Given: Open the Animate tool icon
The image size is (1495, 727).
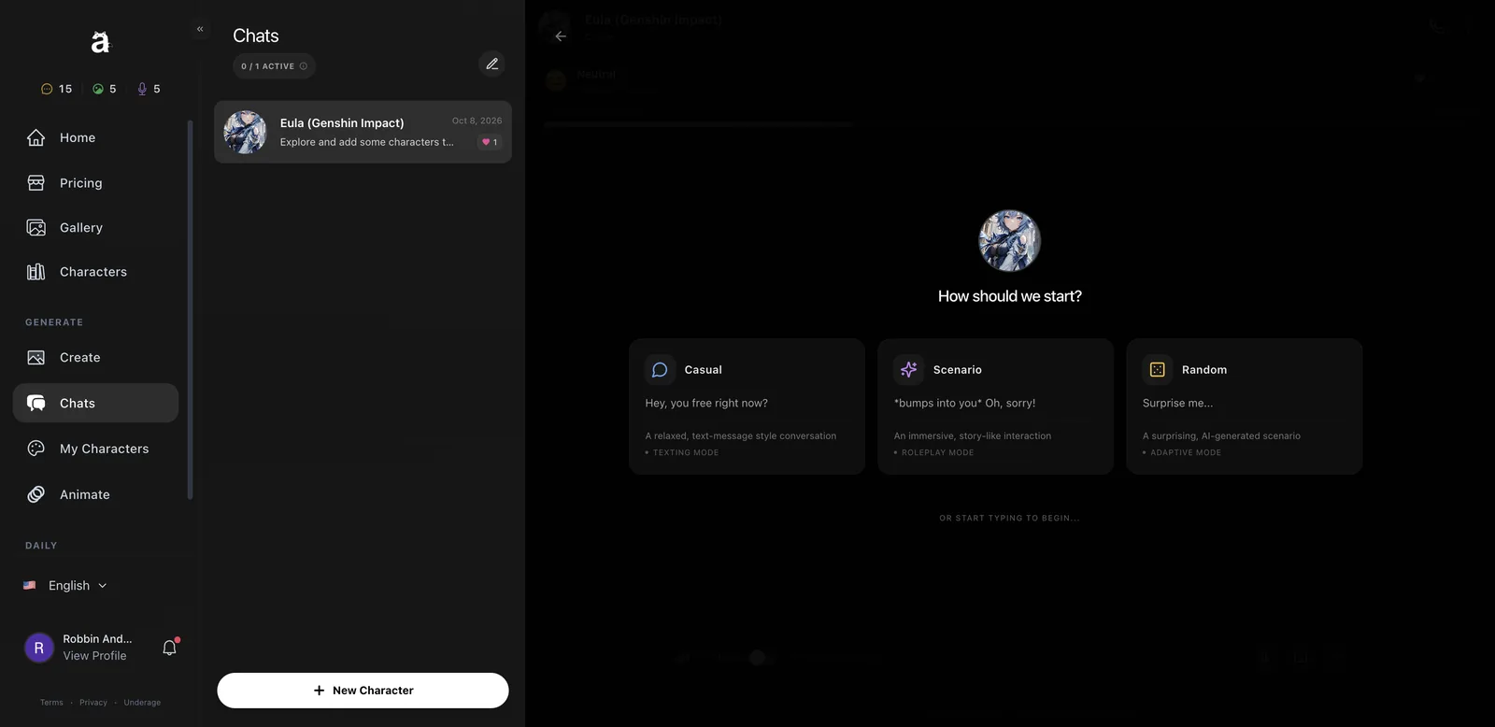Looking at the screenshot, I should pos(36,494).
